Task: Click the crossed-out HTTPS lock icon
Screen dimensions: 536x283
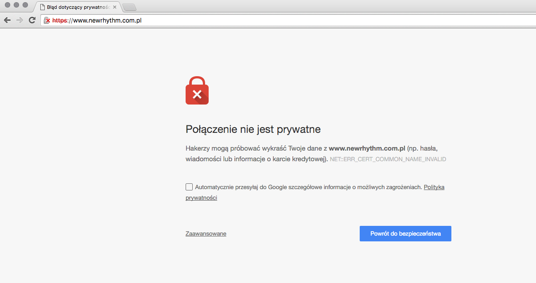Action: (47, 20)
